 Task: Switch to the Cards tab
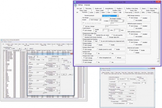coord(91,12)
